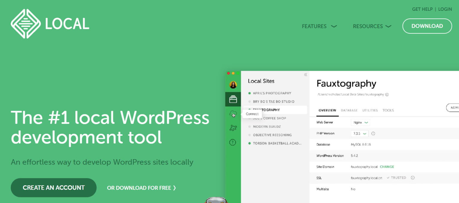Open the Connect cloud icon
This screenshot has width=459, height=203.
coord(233,114)
